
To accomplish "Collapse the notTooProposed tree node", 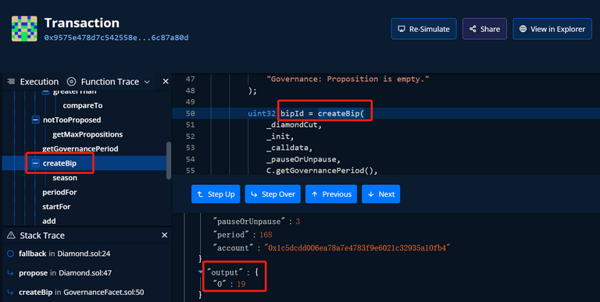I will pyautogui.click(x=36, y=120).
